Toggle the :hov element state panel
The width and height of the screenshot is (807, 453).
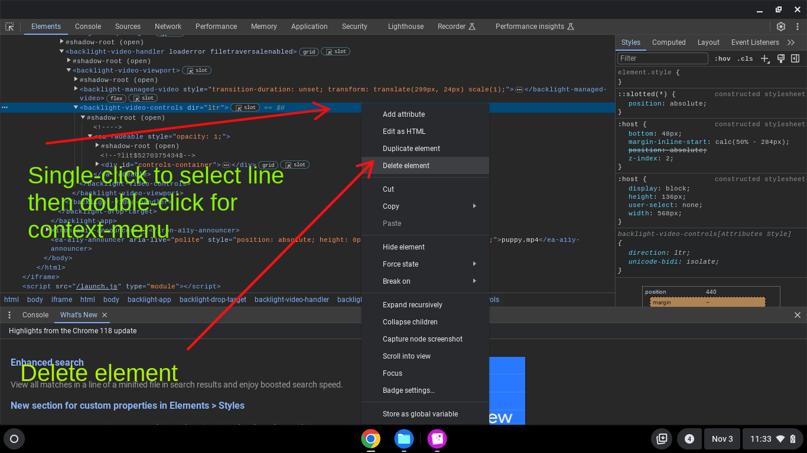click(723, 58)
